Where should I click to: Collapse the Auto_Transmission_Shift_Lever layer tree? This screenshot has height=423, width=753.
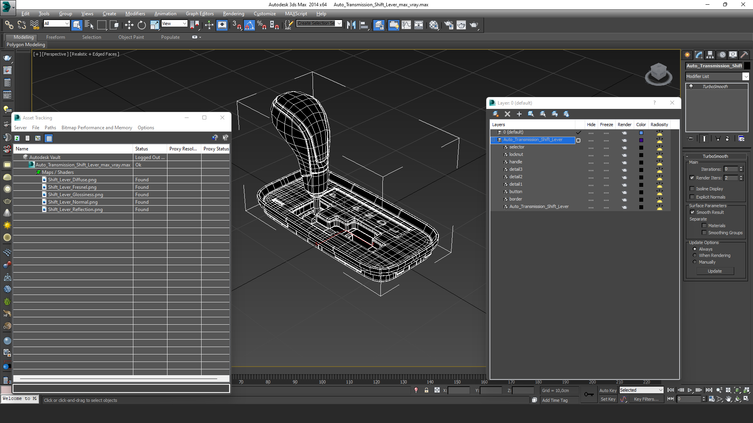pos(493,140)
